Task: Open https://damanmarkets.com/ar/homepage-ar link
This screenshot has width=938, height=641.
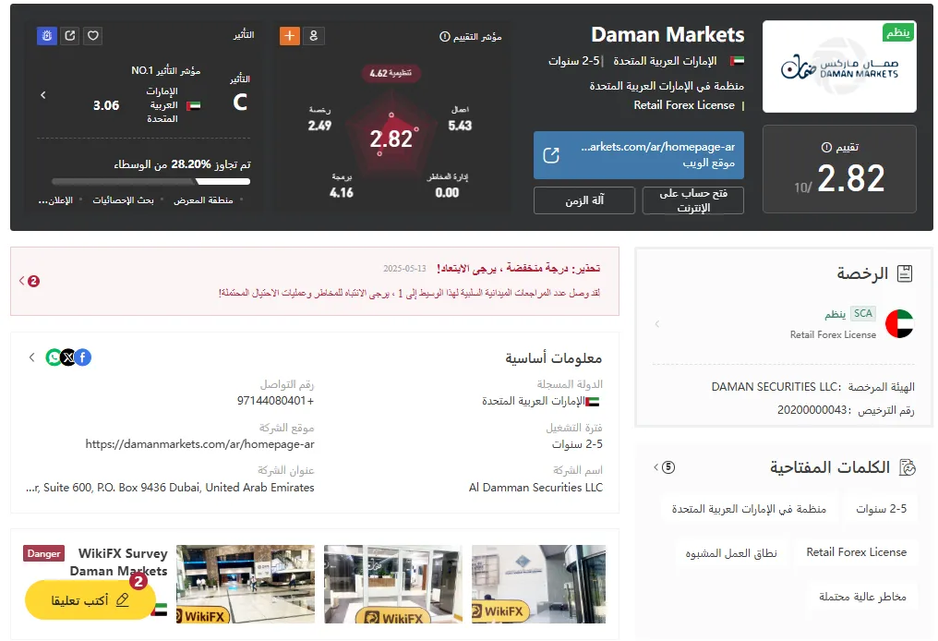Action: coord(199,444)
